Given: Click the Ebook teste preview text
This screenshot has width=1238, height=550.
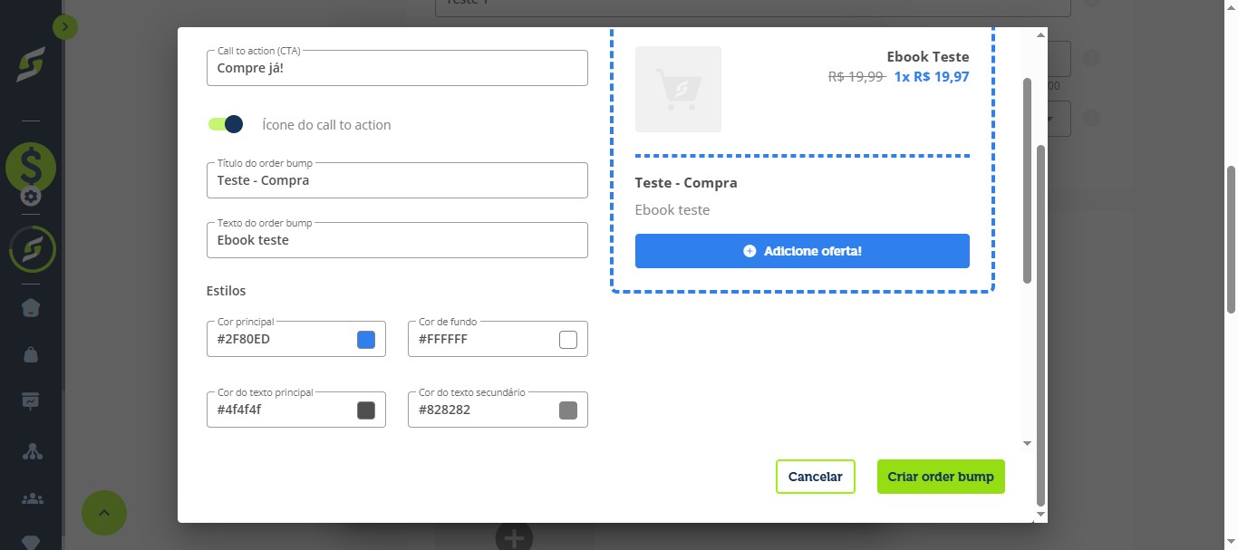Looking at the screenshot, I should (x=672, y=210).
